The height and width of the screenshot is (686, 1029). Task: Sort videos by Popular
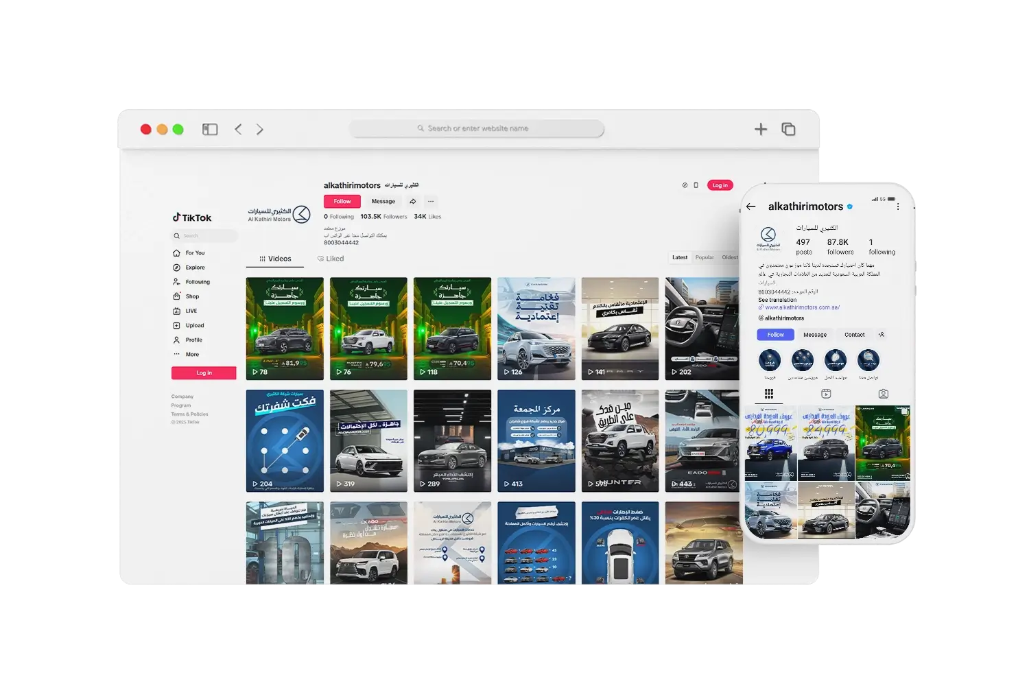705,257
